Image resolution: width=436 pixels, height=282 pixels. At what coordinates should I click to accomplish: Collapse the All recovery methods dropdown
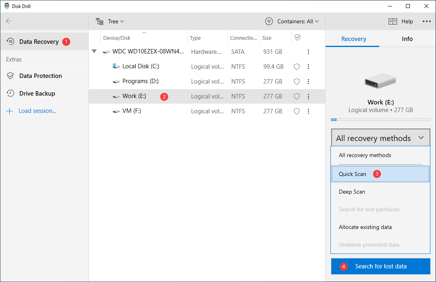[x=380, y=138]
